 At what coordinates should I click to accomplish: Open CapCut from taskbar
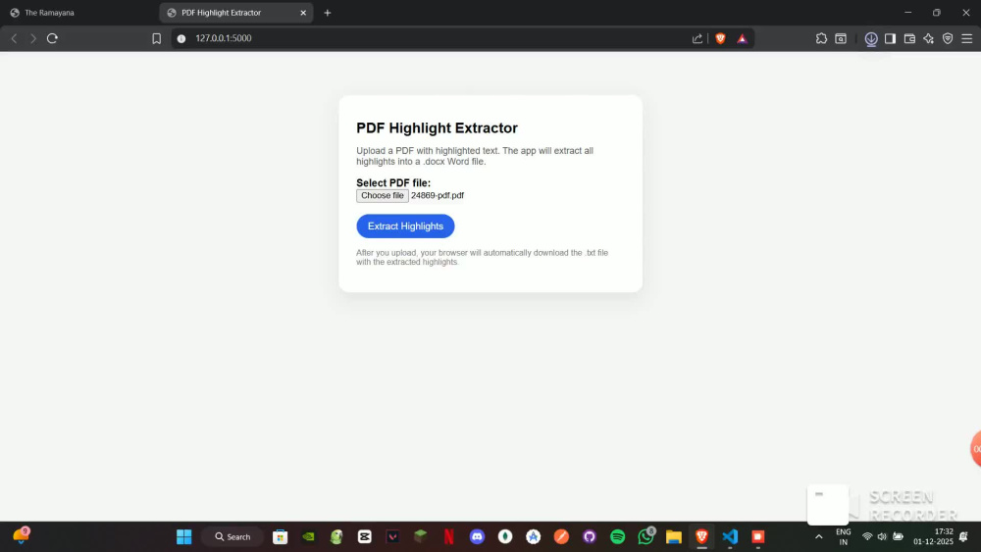[x=365, y=536]
